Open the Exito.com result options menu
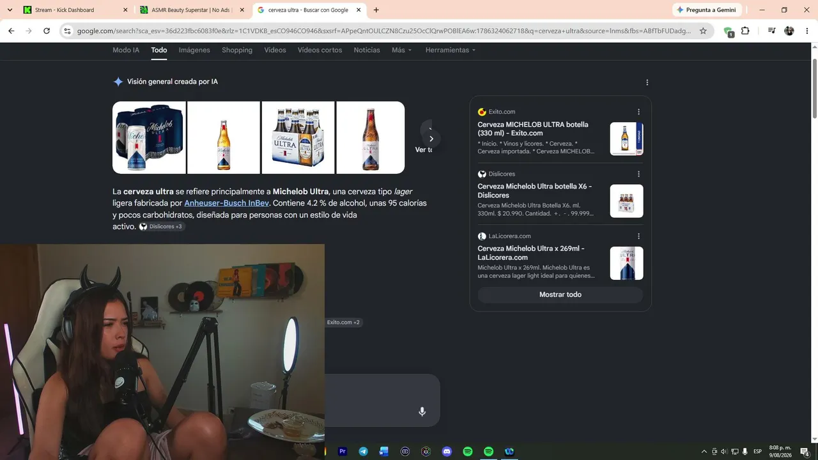818x460 pixels. (638, 112)
